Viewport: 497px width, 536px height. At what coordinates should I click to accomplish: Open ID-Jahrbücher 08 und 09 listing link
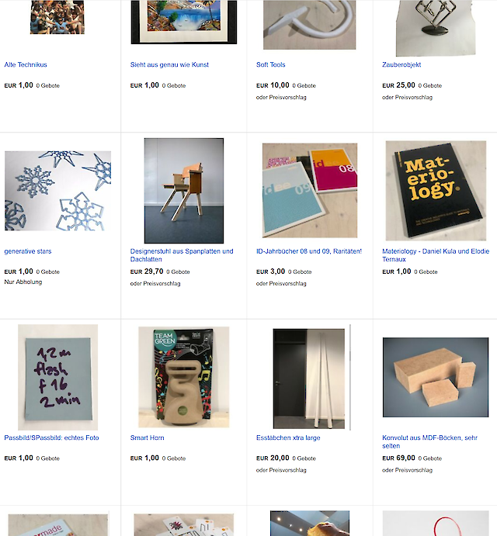pos(309,251)
